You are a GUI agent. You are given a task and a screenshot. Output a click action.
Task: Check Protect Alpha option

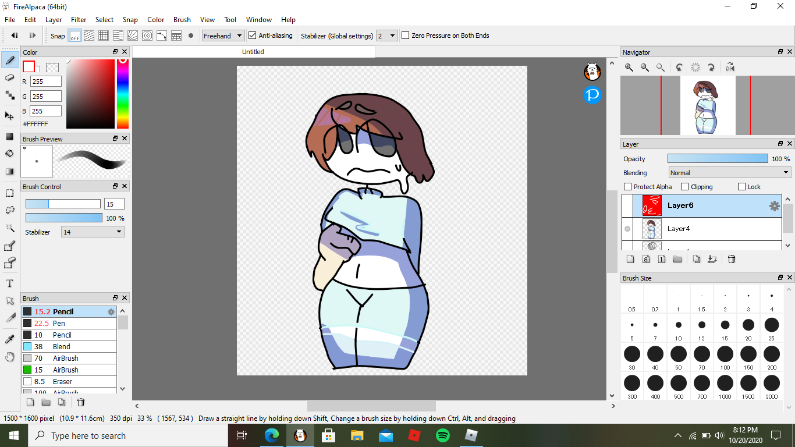point(627,187)
